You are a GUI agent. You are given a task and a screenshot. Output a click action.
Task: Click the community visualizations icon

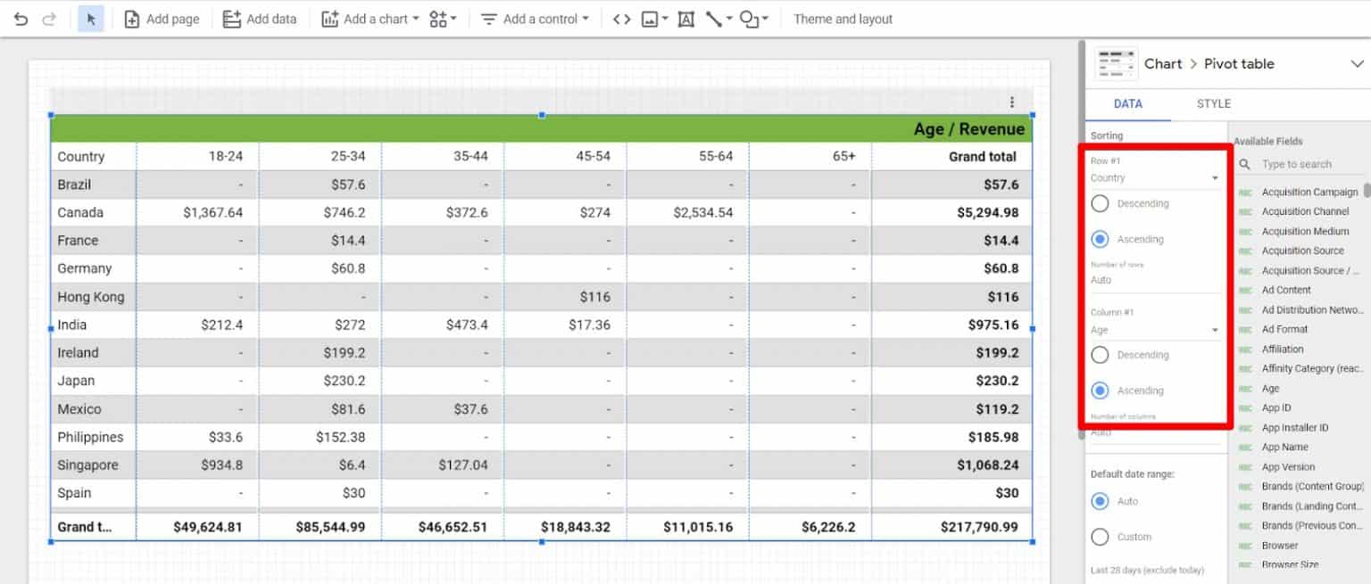click(436, 18)
